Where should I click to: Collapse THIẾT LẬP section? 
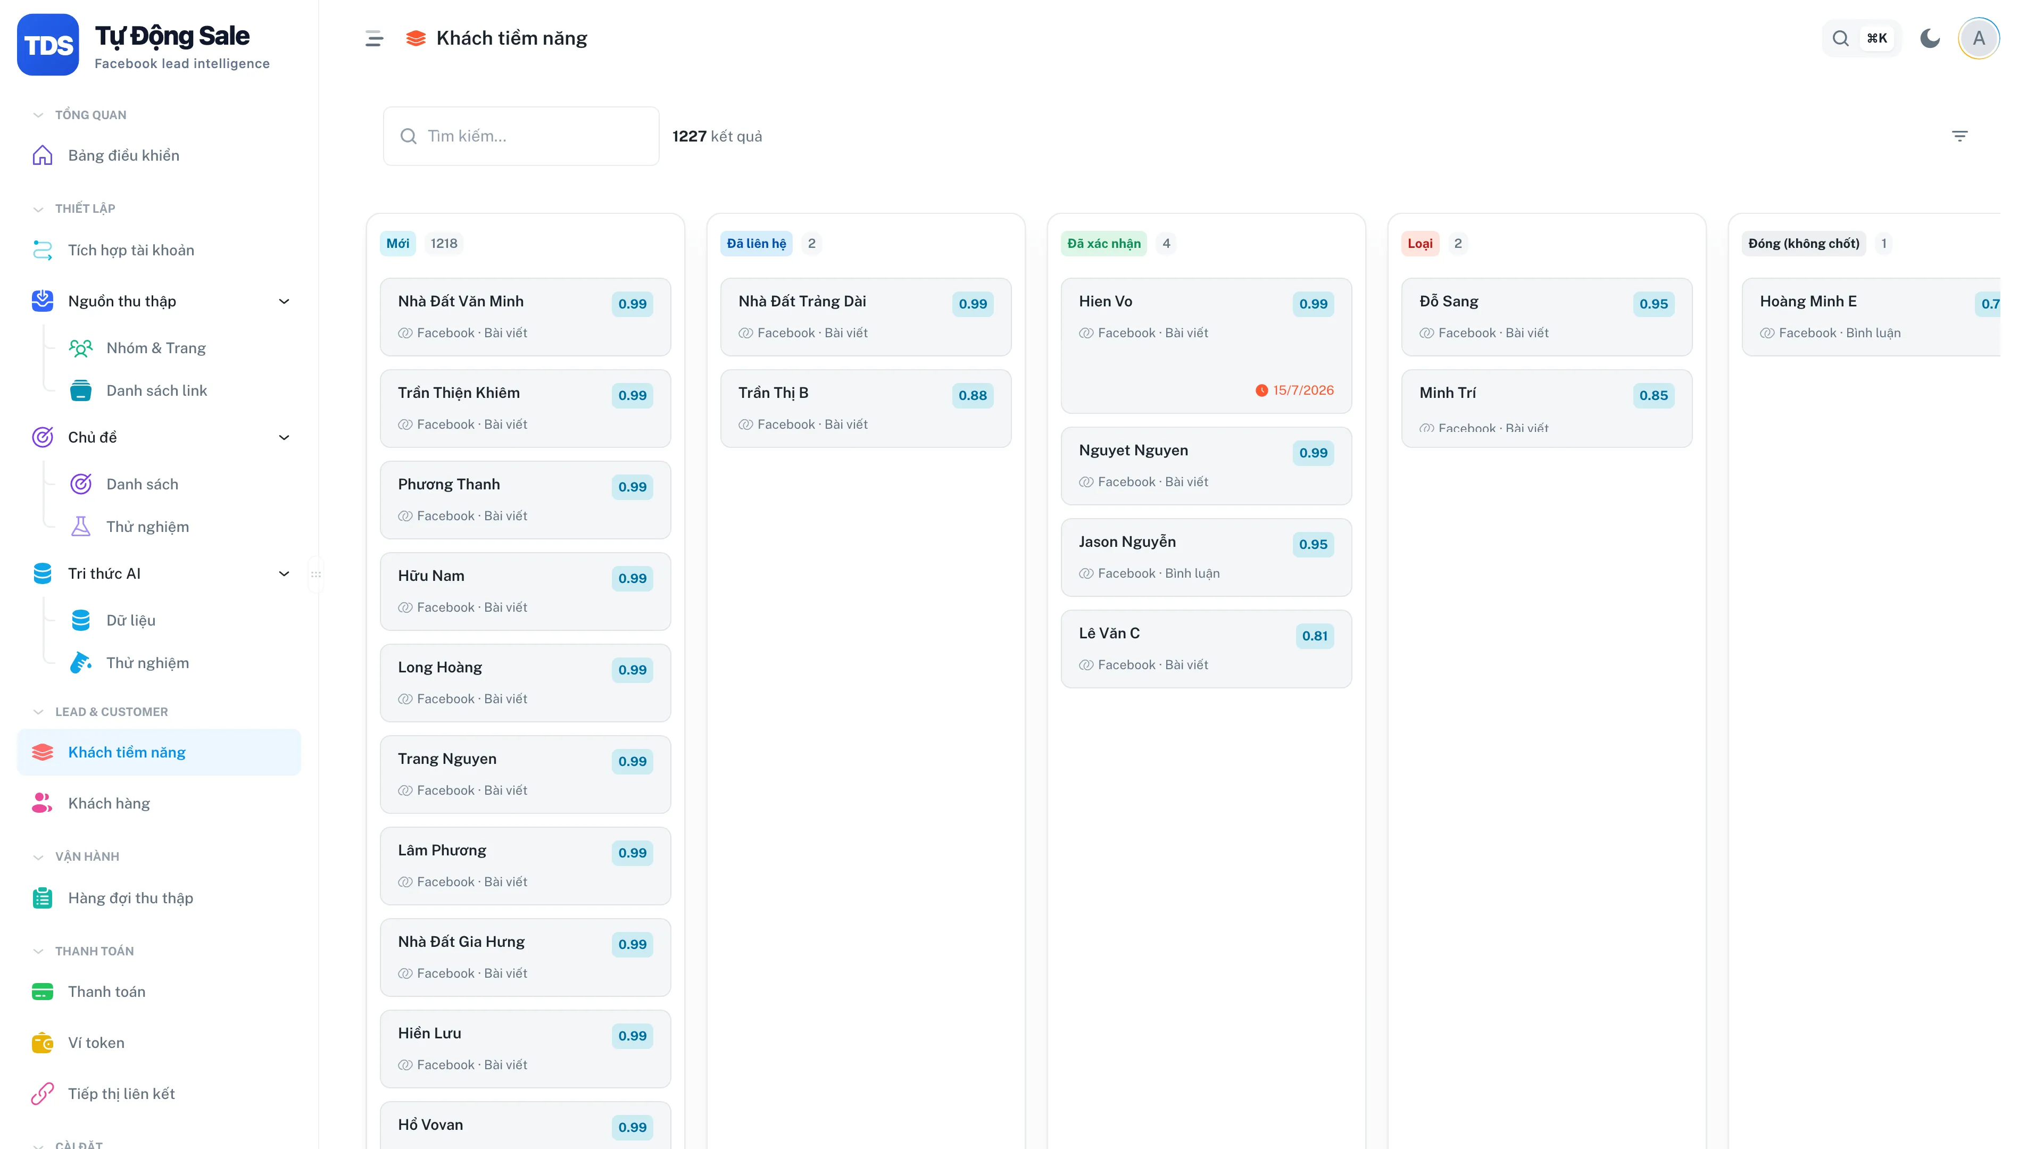click(74, 209)
